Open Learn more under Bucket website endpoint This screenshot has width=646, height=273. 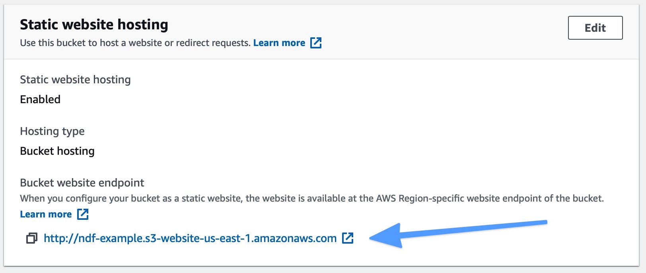pos(46,214)
